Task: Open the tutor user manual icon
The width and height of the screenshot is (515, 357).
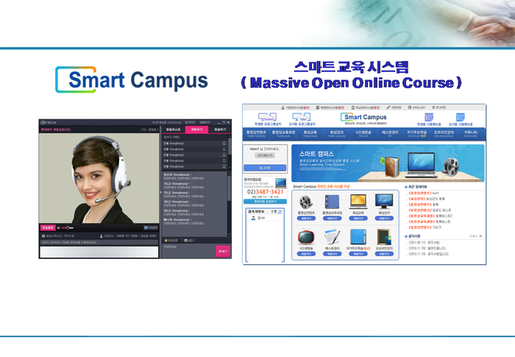Action: pos(461,117)
